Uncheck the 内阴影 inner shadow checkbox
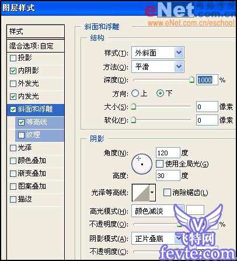 pos(13,71)
